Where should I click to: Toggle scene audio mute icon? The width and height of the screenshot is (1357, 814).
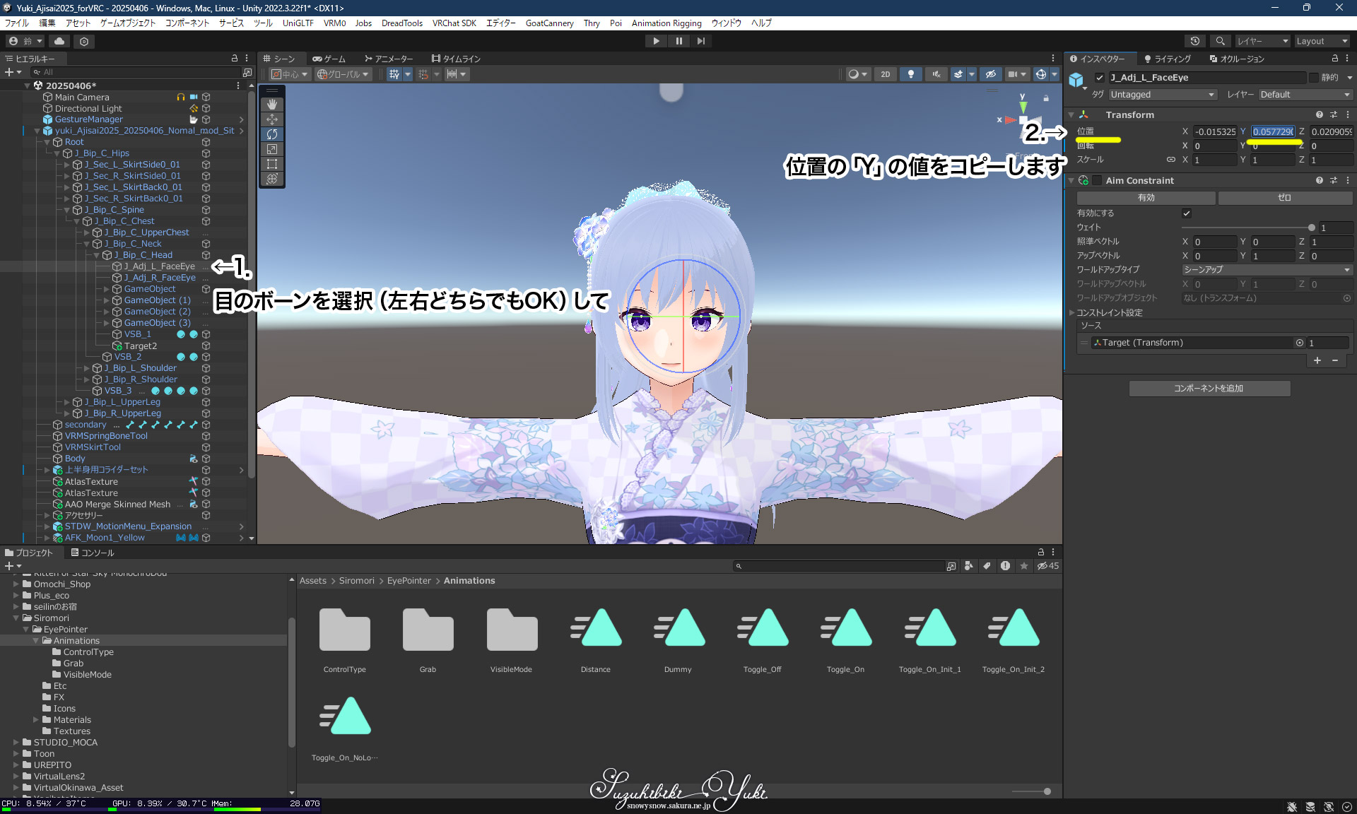(x=936, y=74)
